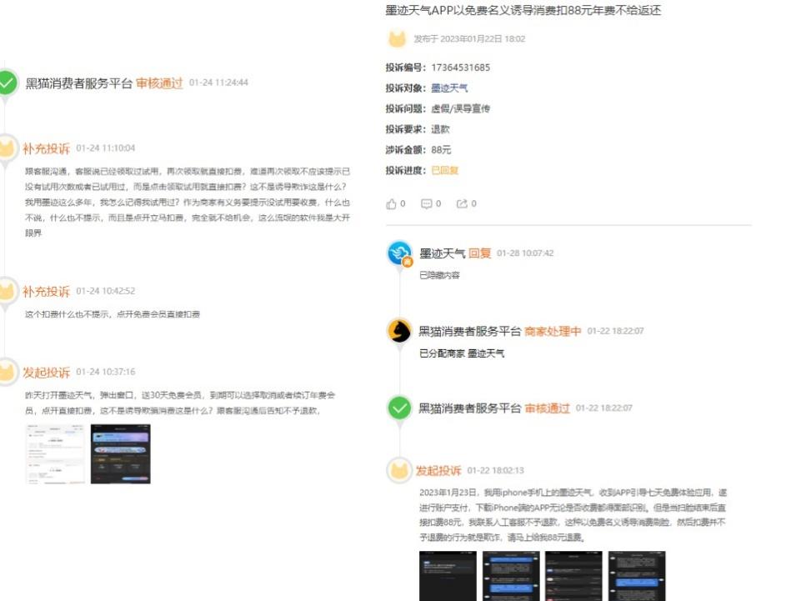Open the last thumbnail under 01-22 complaint

pyautogui.click(x=637, y=575)
